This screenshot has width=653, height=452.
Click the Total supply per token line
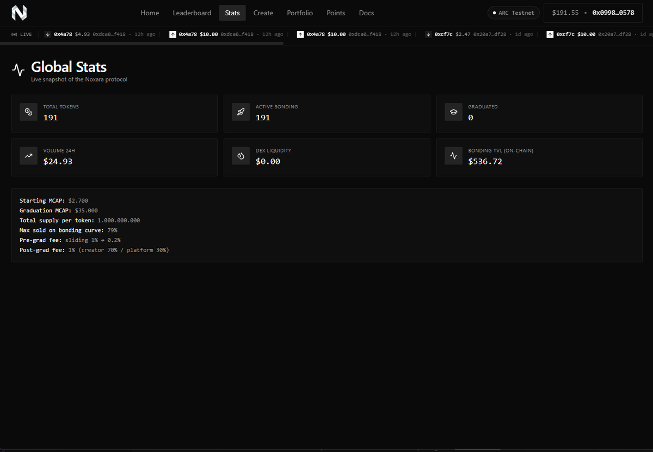click(80, 221)
